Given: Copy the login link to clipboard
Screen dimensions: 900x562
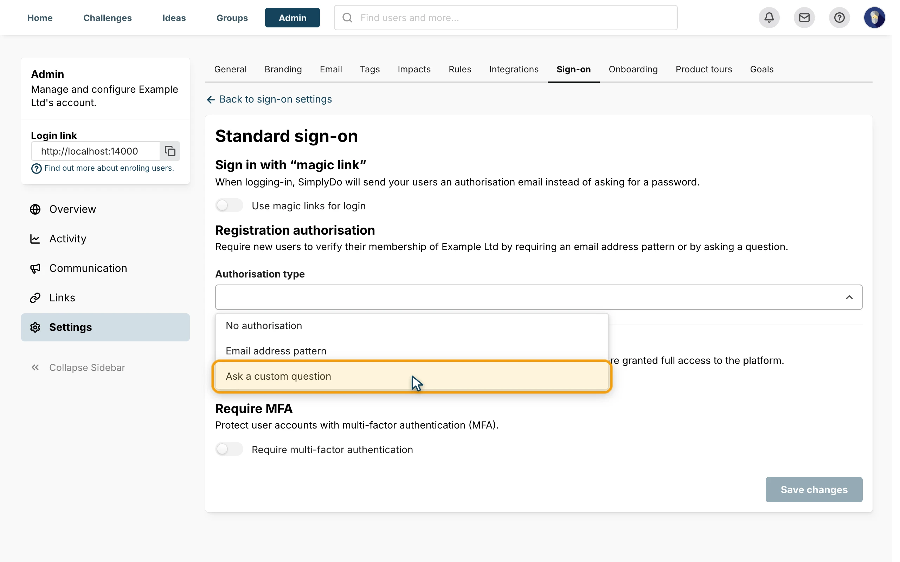Looking at the screenshot, I should pos(170,151).
